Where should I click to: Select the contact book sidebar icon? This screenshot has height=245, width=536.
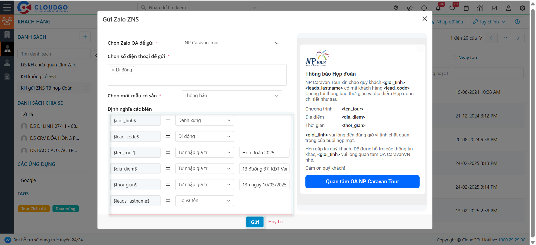click(7, 77)
